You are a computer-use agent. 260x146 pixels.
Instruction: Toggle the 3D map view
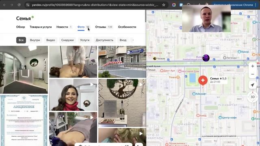pyautogui.click(x=253, y=97)
